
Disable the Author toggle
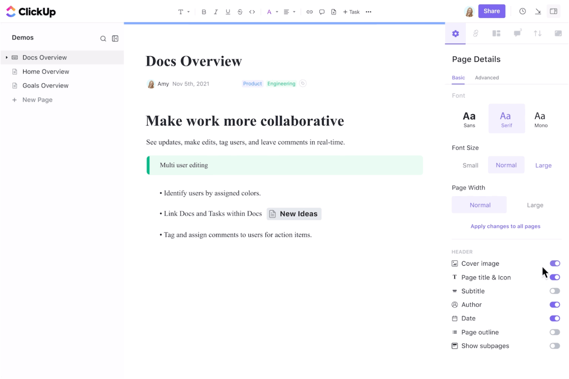click(x=555, y=305)
